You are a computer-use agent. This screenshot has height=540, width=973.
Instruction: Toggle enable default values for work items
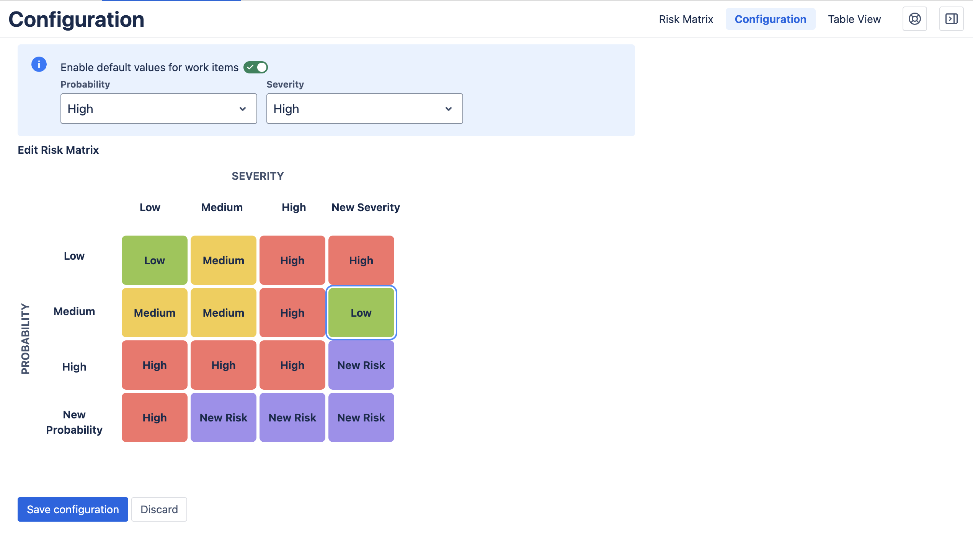[256, 67]
